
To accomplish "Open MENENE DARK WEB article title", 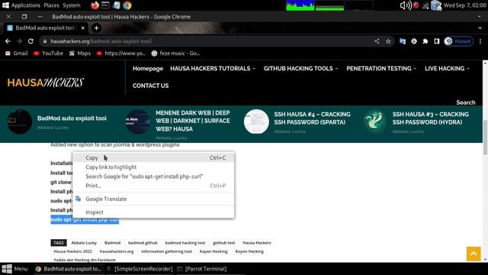I will 193,121.
